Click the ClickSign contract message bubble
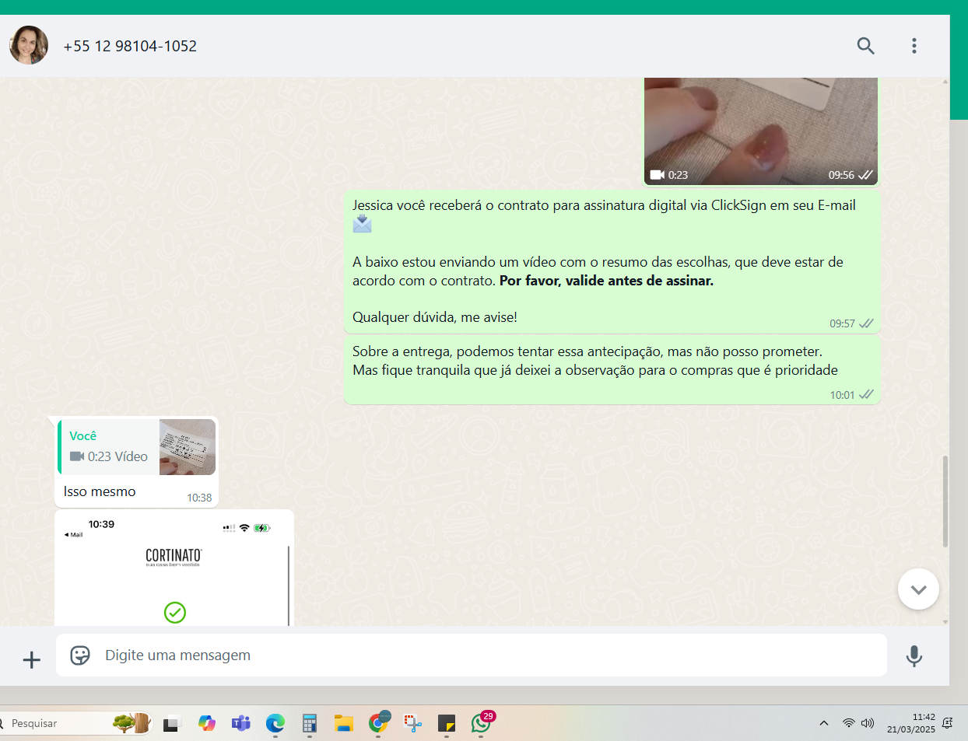The width and height of the screenshot is (968, 741). (x=612, y=262)
